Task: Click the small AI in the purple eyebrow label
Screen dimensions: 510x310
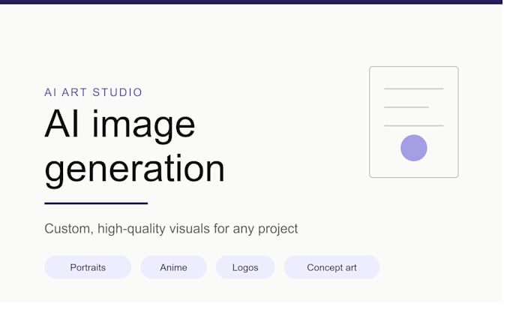Action: (51, 94)
